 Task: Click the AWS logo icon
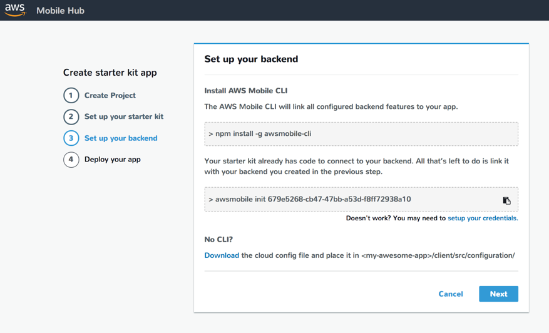15,10
